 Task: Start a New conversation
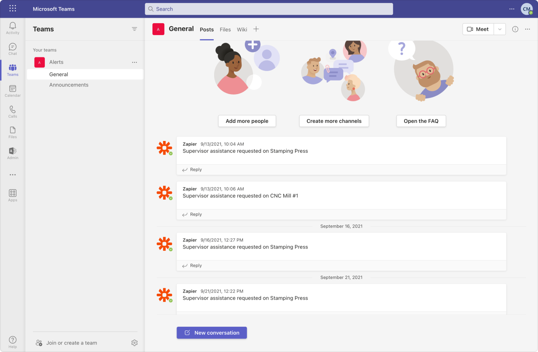click(212, 333)
